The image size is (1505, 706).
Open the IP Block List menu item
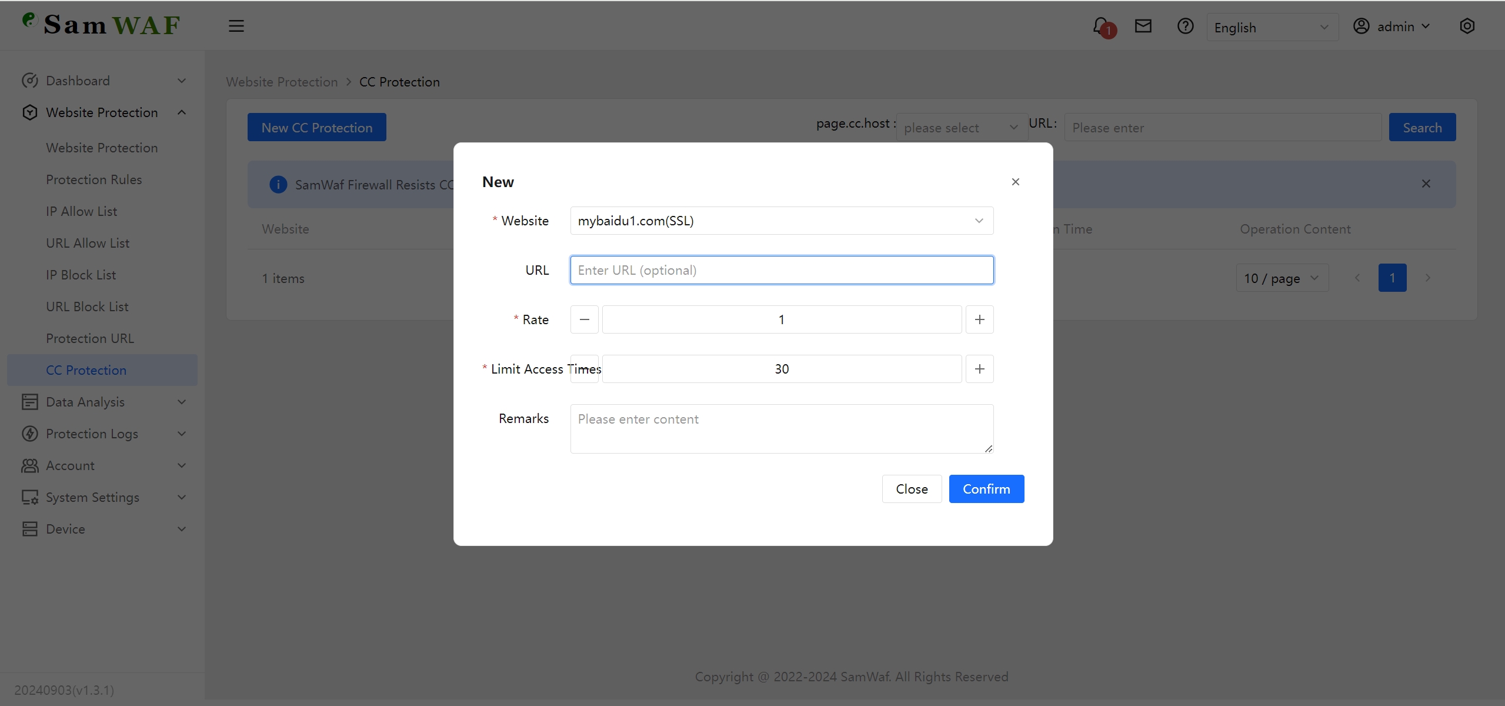[x=81, y=275]
